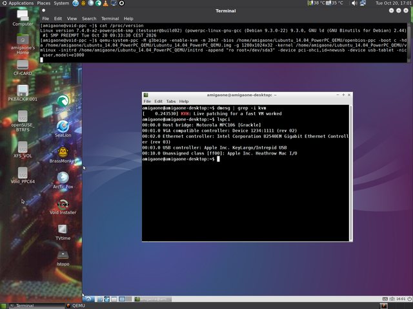Viewport: 413px width, 309px height.
Task: Open web browser from Lubuntu panel
Action: point(106,299)
